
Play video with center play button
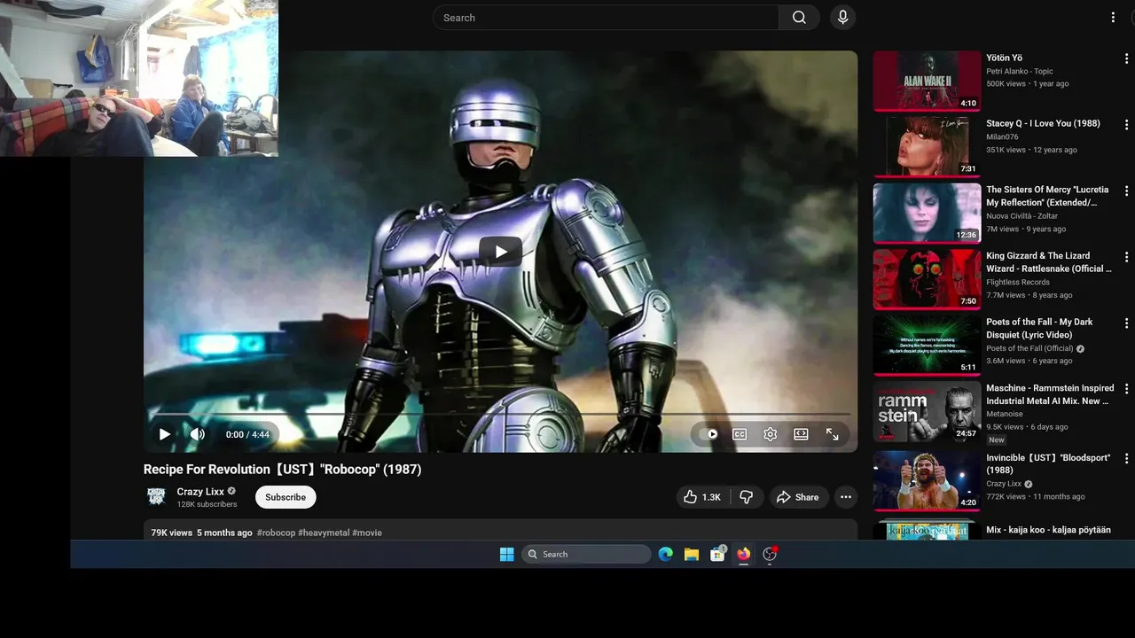point(501,252)
